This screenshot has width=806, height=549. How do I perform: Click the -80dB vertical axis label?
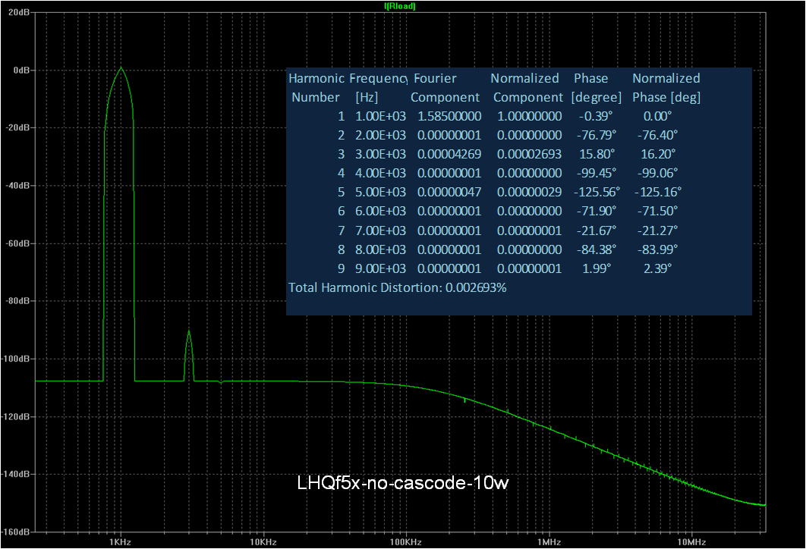(17, 301)
